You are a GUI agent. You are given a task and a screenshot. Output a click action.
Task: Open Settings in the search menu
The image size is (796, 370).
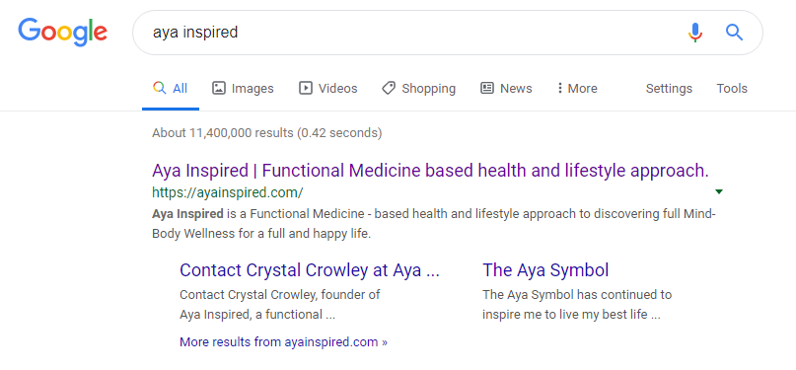(669, 89)
